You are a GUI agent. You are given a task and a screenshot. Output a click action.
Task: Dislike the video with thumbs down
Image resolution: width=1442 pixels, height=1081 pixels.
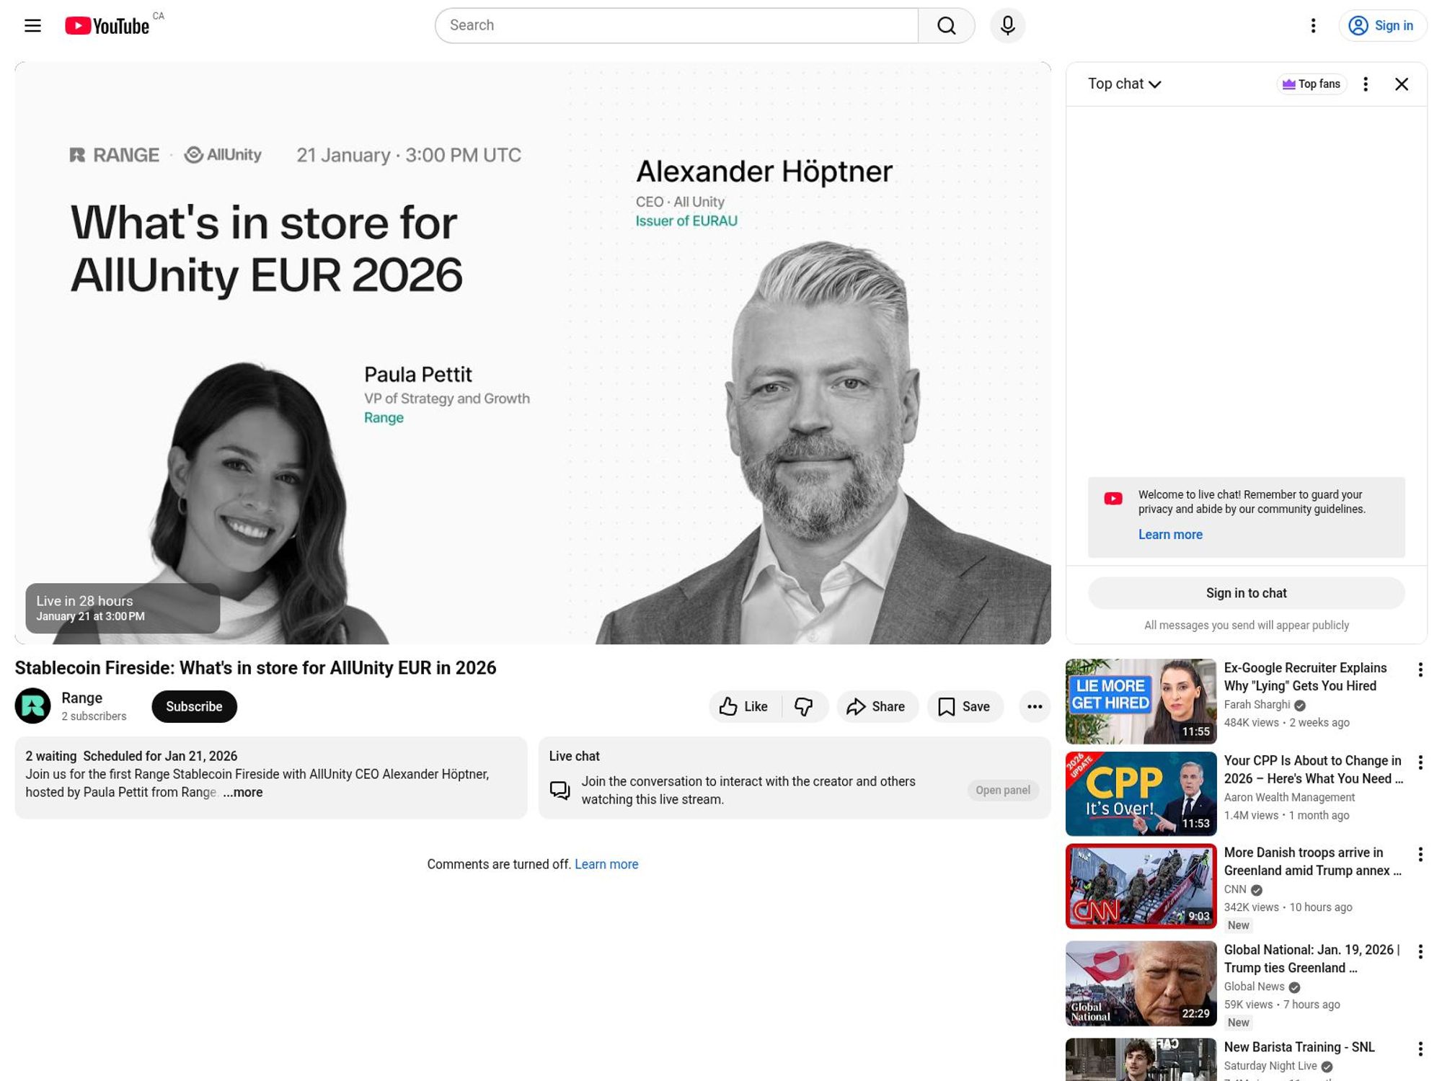(804, 706)
